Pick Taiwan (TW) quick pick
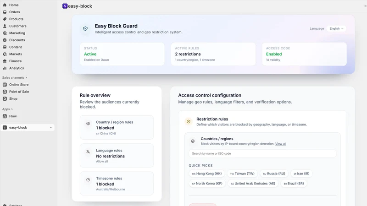This screenshot has height=206, width=367. coord(242,173)
